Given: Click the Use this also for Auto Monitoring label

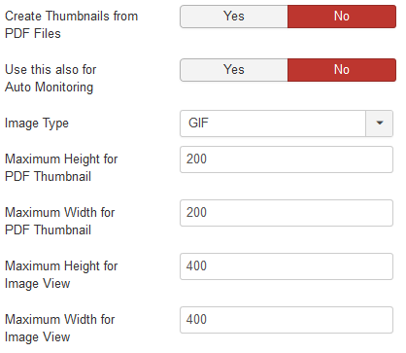Looking at the screenshot, I should 51,79.
